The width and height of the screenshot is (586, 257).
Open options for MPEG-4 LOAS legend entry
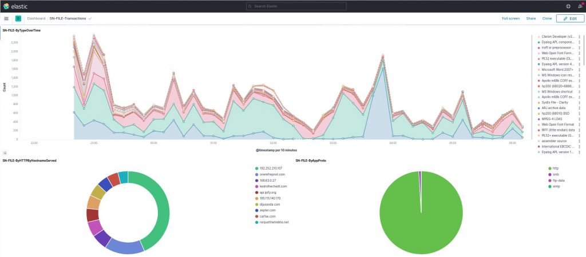click(579, 119)
